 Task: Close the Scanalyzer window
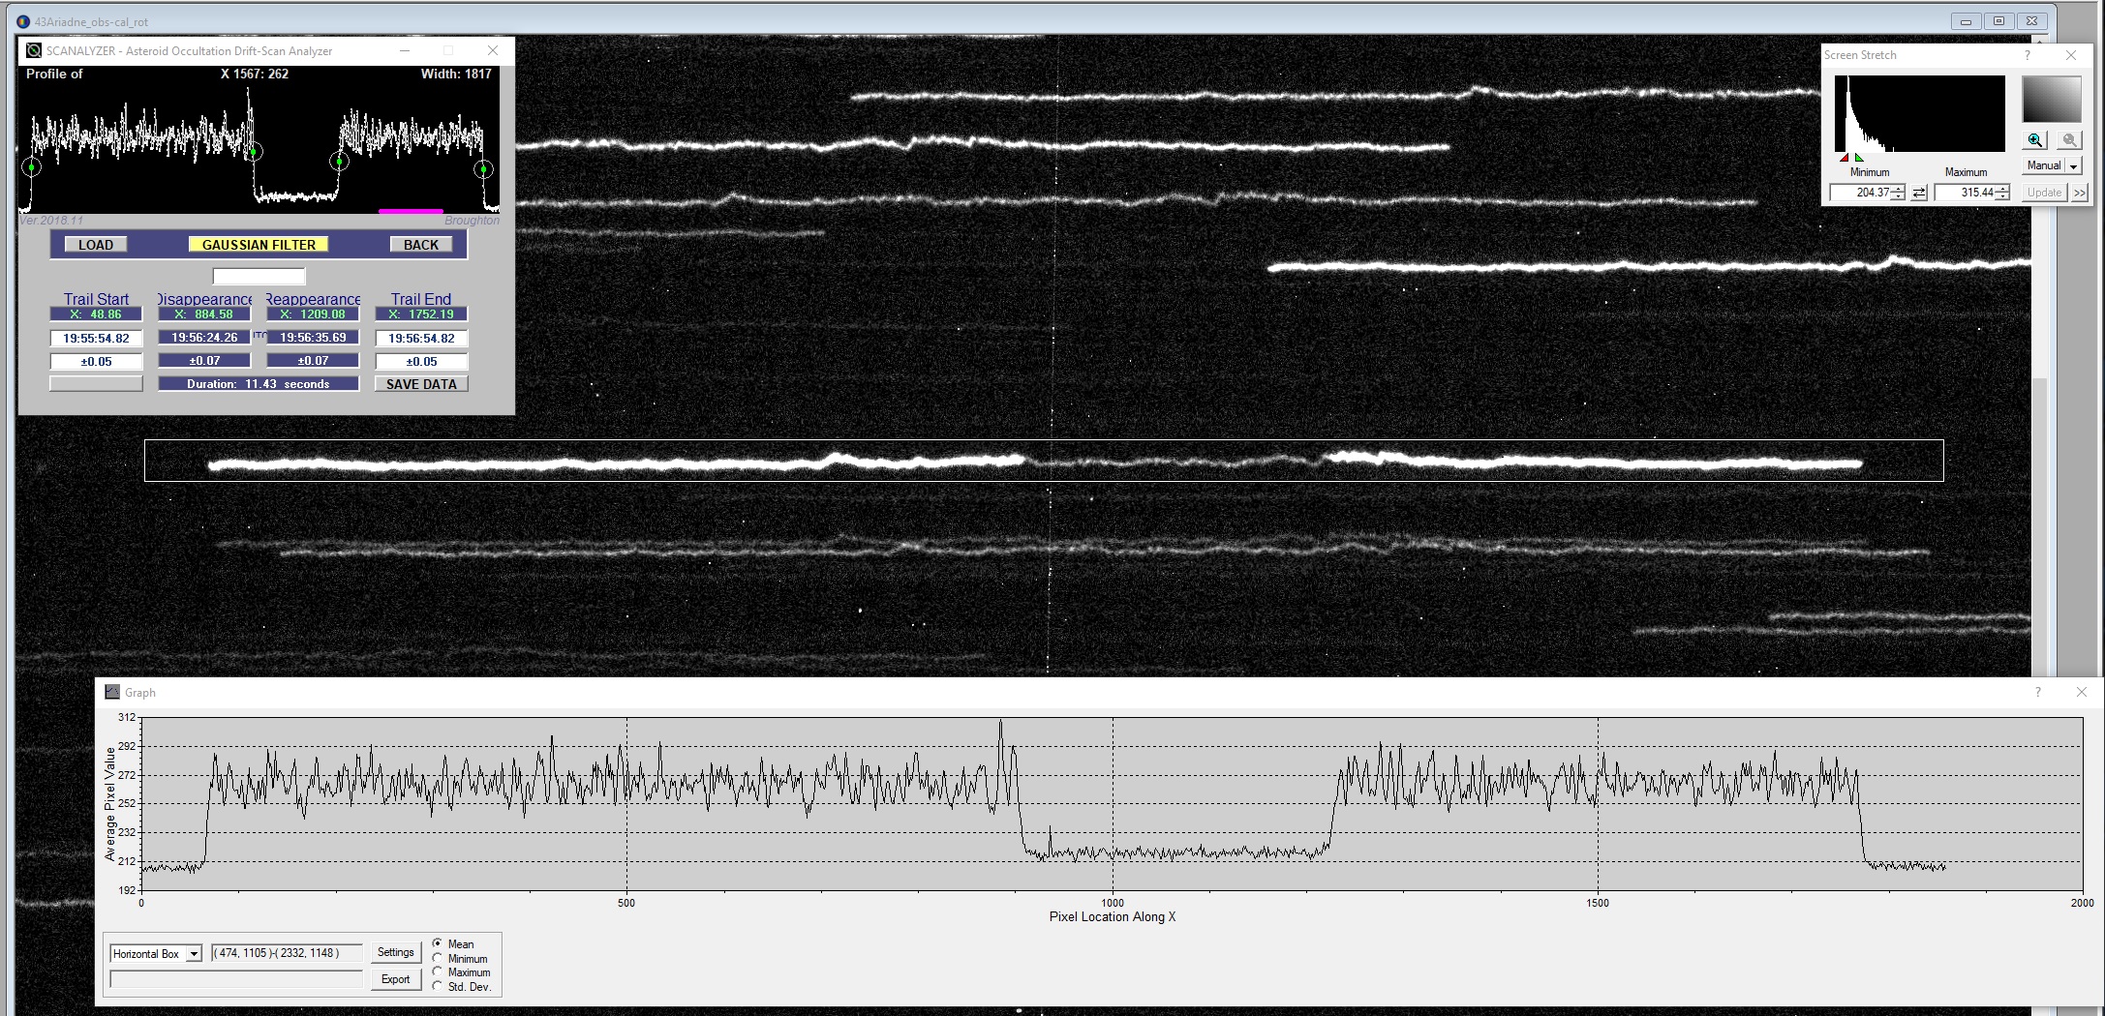493,50
